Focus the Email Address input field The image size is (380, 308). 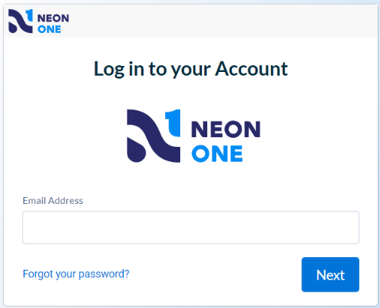pyautogui.click(x=191, y=227)
